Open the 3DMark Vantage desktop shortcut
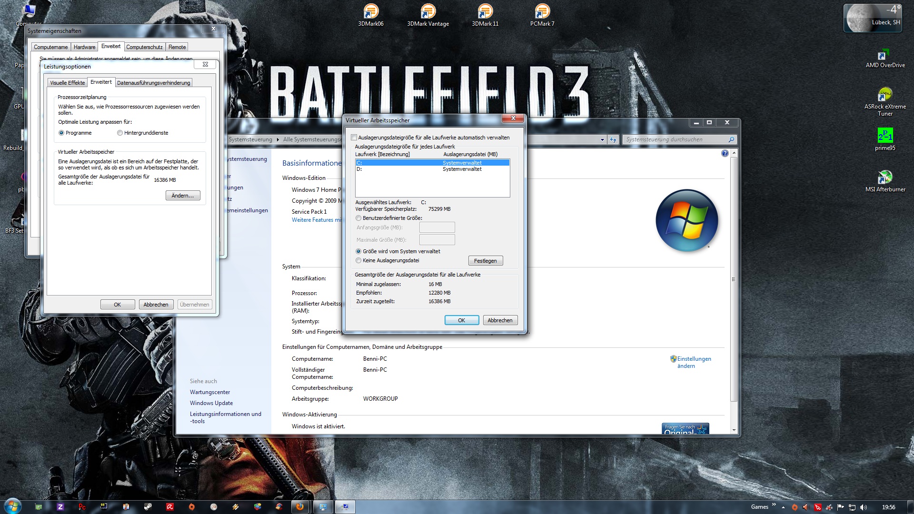The width and height of the screenshot is (914, 514). 428,15
